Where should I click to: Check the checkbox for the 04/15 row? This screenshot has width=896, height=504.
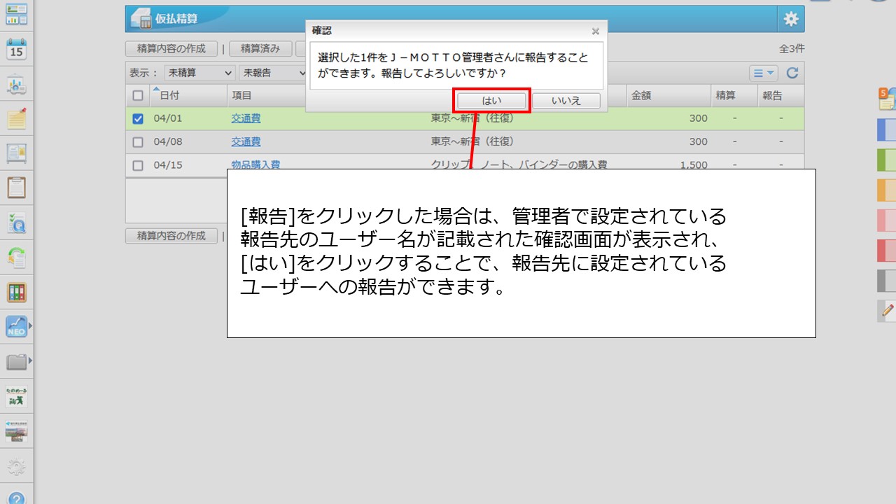pyautogui.click(x=138, y=165)
